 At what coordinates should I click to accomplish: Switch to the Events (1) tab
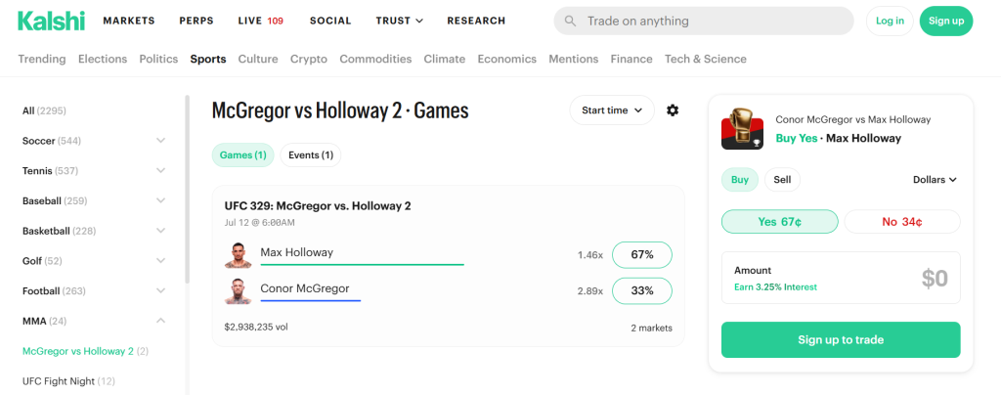(x=311, y=155)
